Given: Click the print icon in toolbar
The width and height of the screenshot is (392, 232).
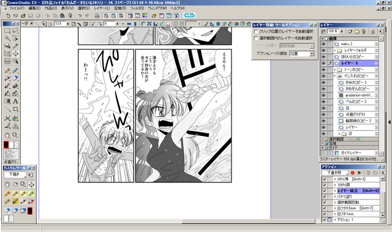Looking at the screenshot, I should [97, 16].
